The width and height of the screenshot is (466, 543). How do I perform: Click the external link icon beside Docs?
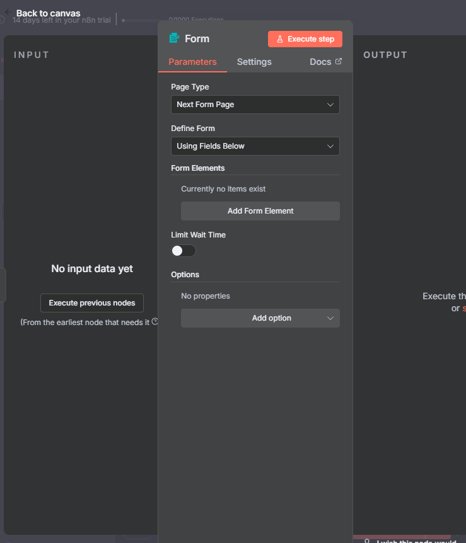[x=339, y=62]
